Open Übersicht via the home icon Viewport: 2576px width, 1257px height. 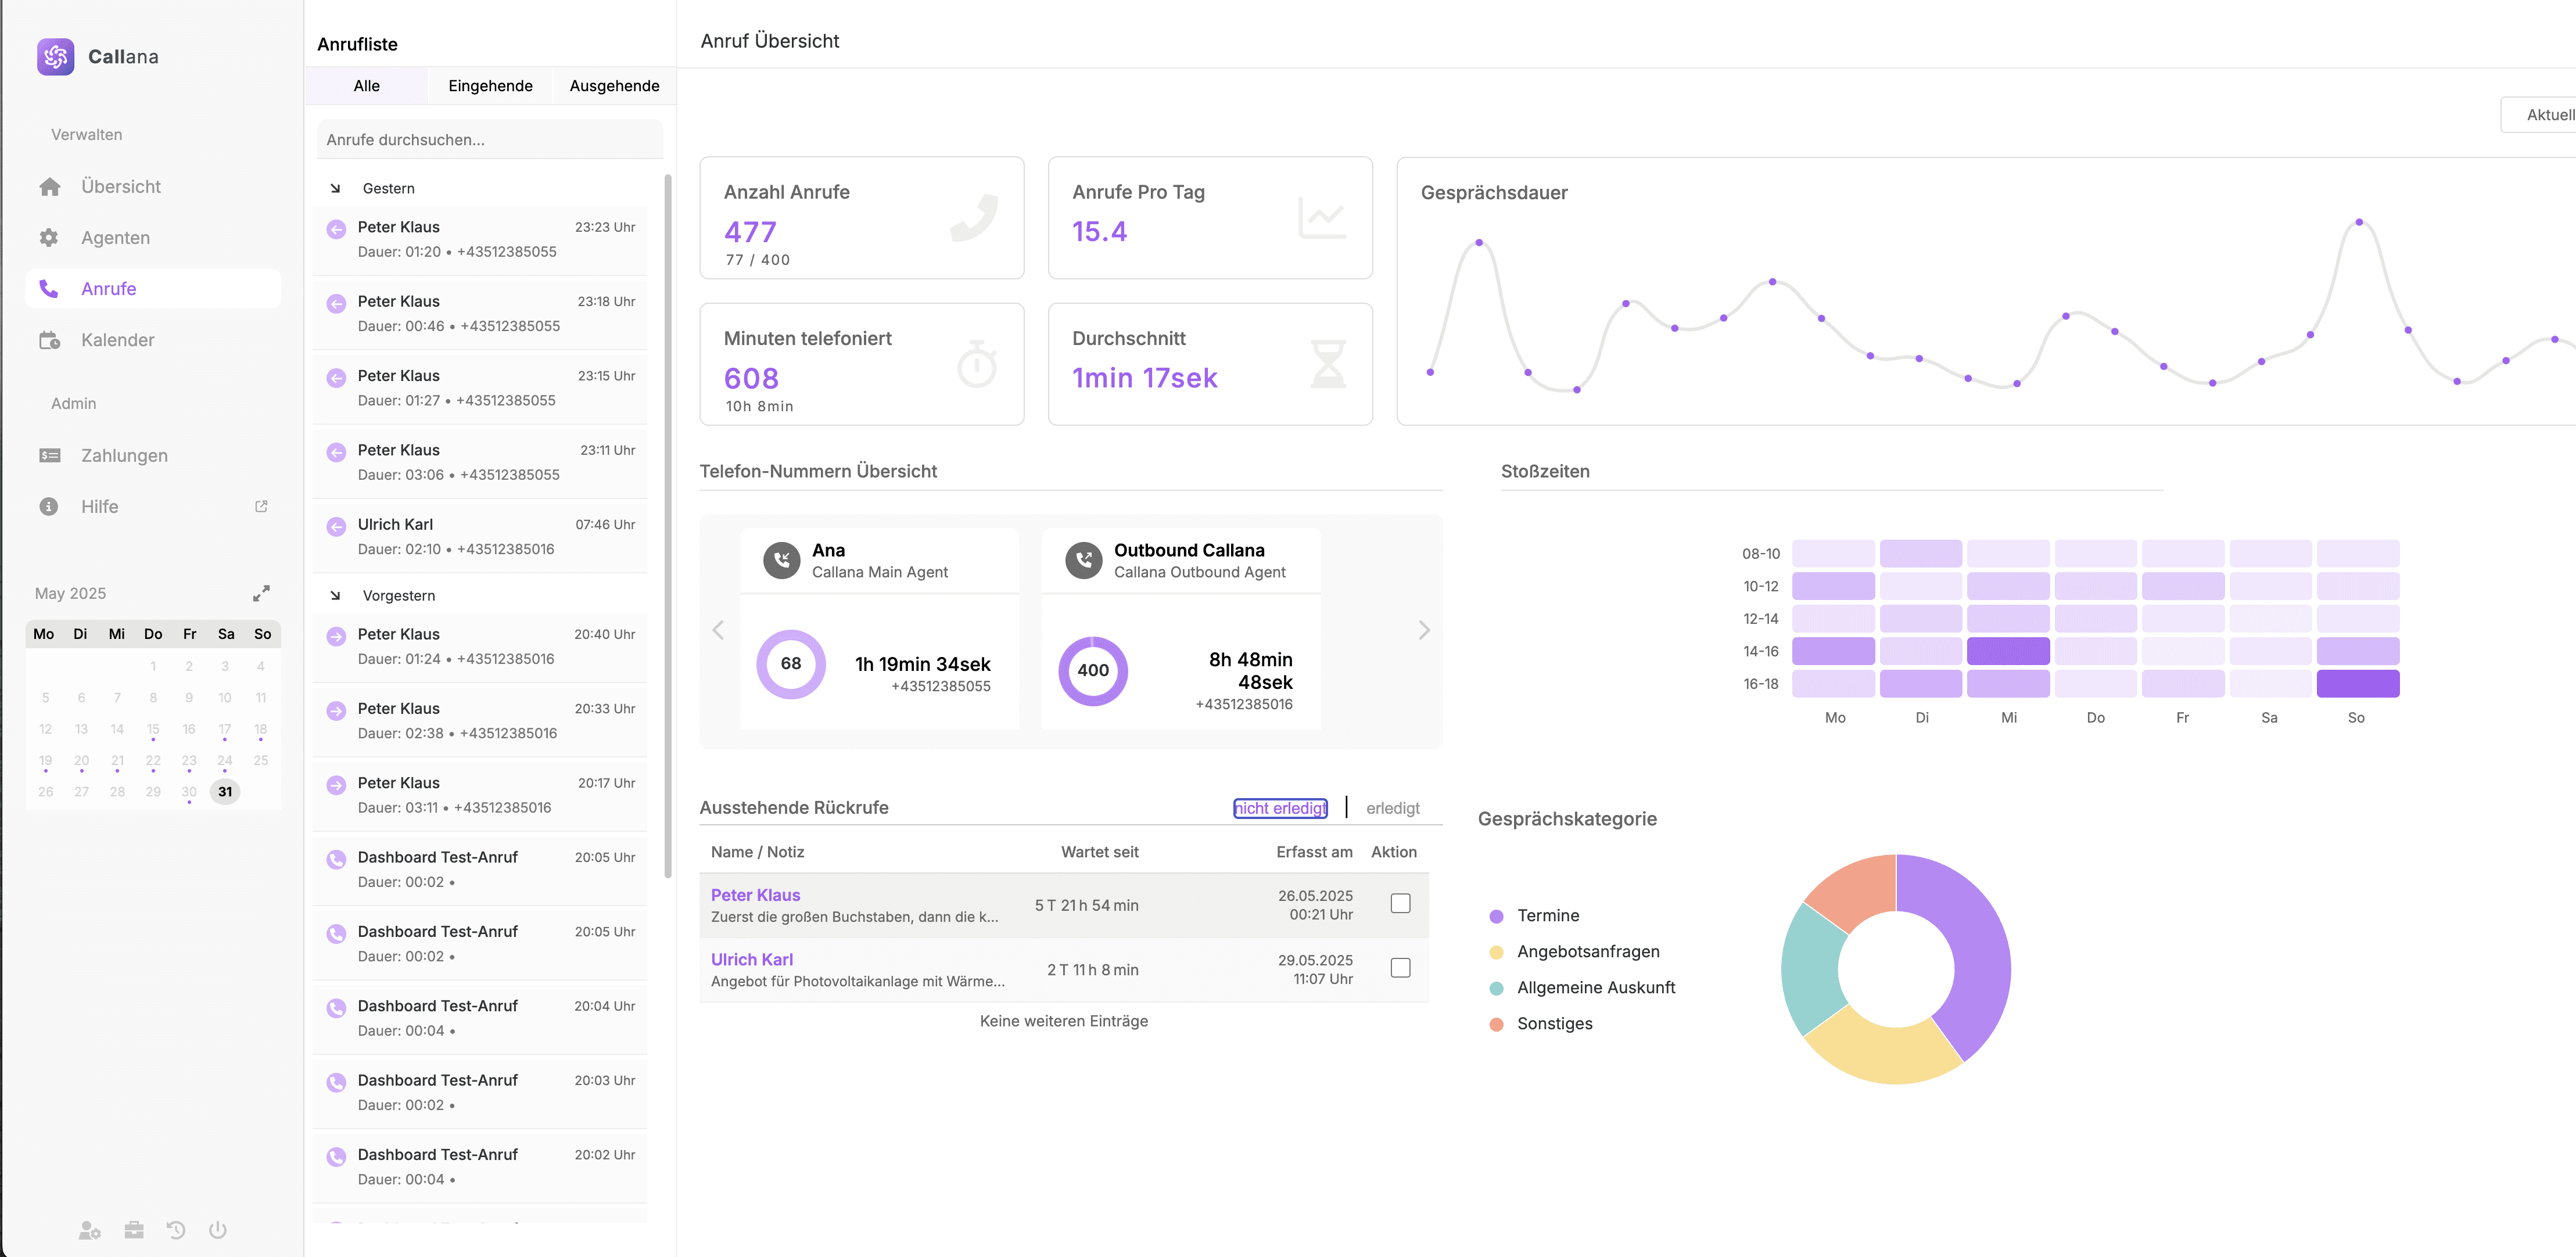click(x=50, y=187)
